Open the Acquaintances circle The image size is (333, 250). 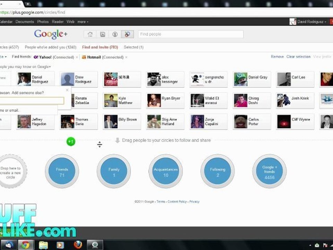(166, 171)
